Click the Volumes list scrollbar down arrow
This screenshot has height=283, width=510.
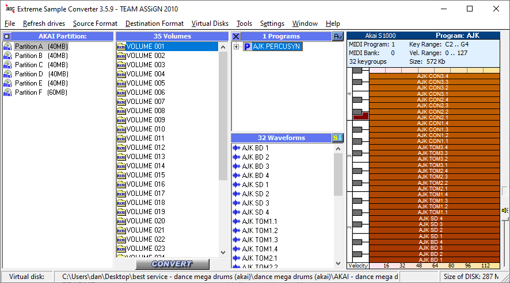[x=223, y=252]
